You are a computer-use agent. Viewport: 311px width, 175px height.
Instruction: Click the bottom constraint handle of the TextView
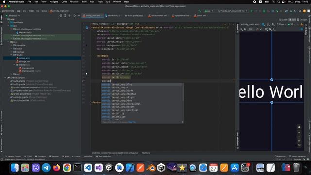pyautogui.click(x=272, y=102)
